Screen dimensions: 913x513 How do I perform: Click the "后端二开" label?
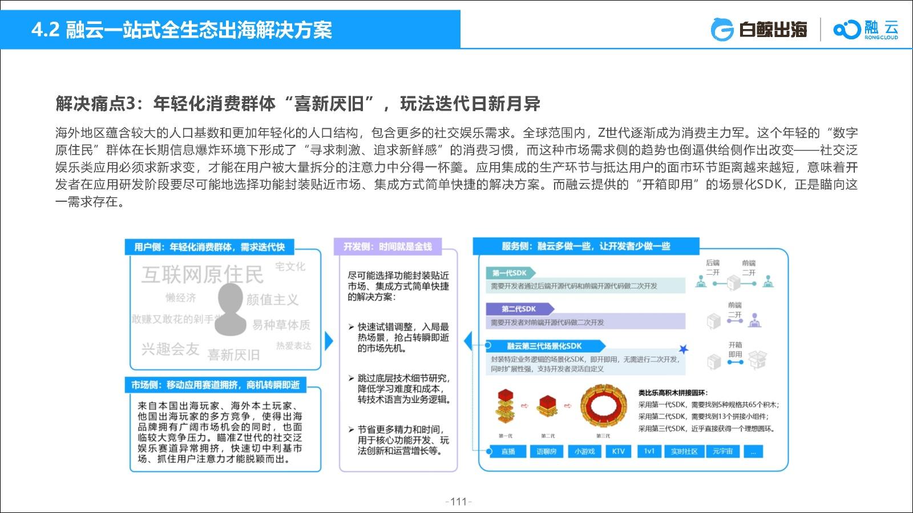pos(713,267)
